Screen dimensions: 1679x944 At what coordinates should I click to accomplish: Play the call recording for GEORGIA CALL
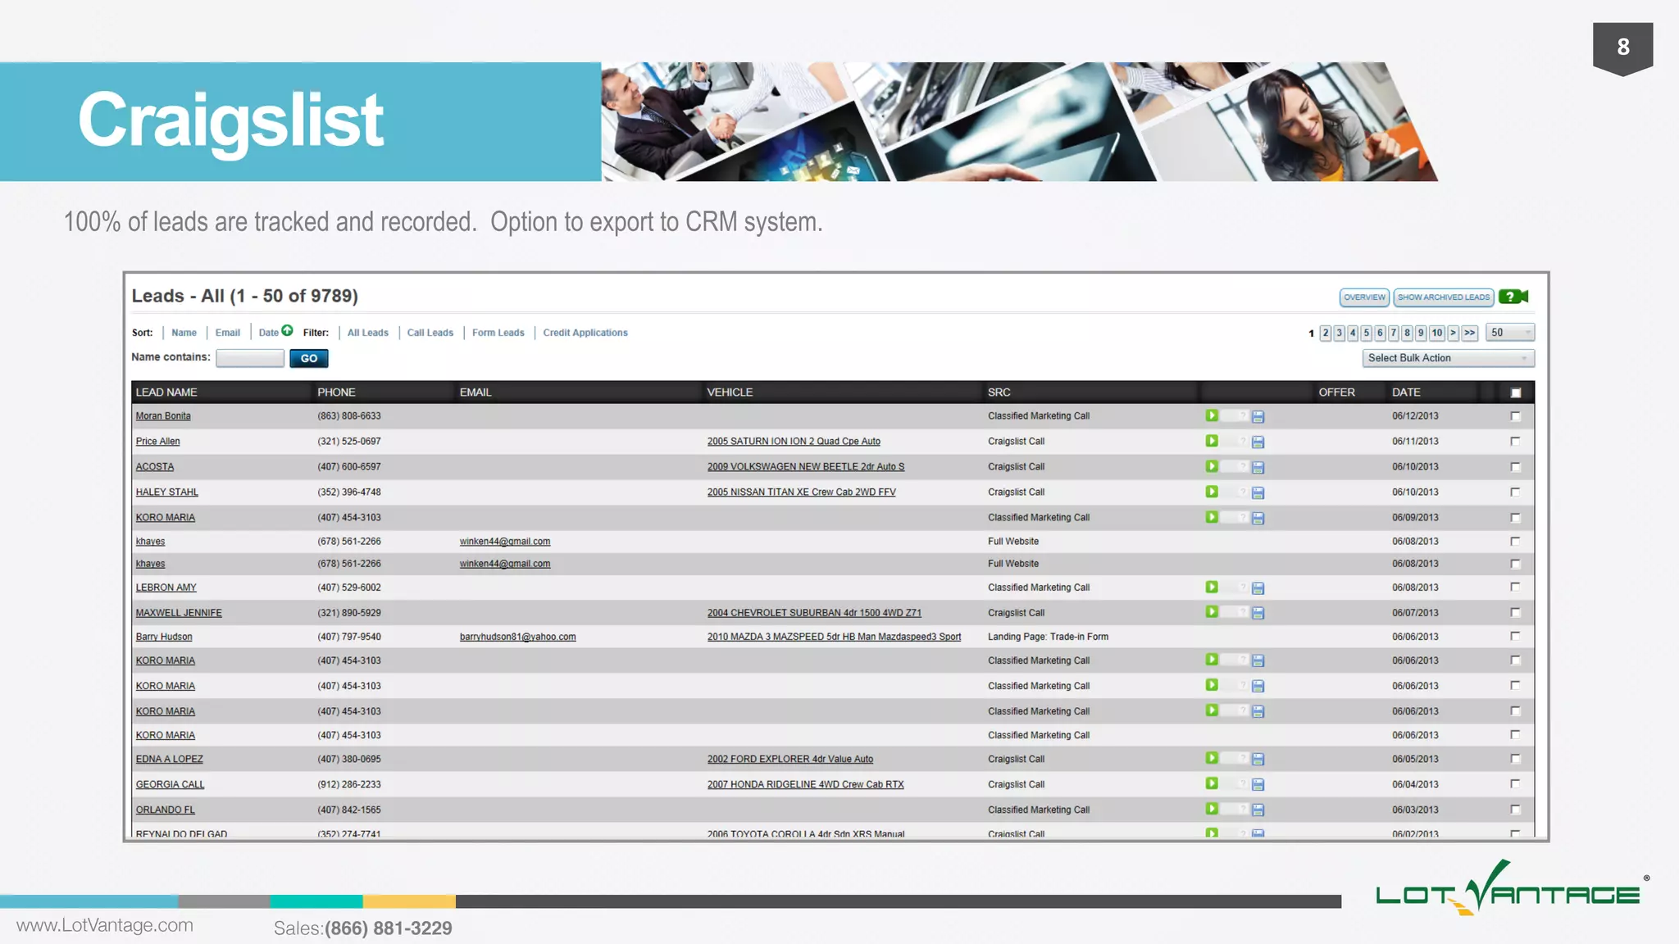tap(1212, 783)
